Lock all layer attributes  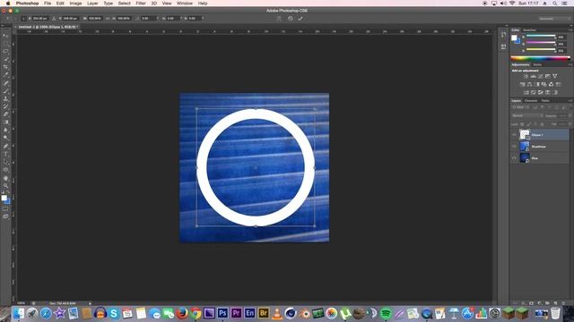[x=542, y=124]
